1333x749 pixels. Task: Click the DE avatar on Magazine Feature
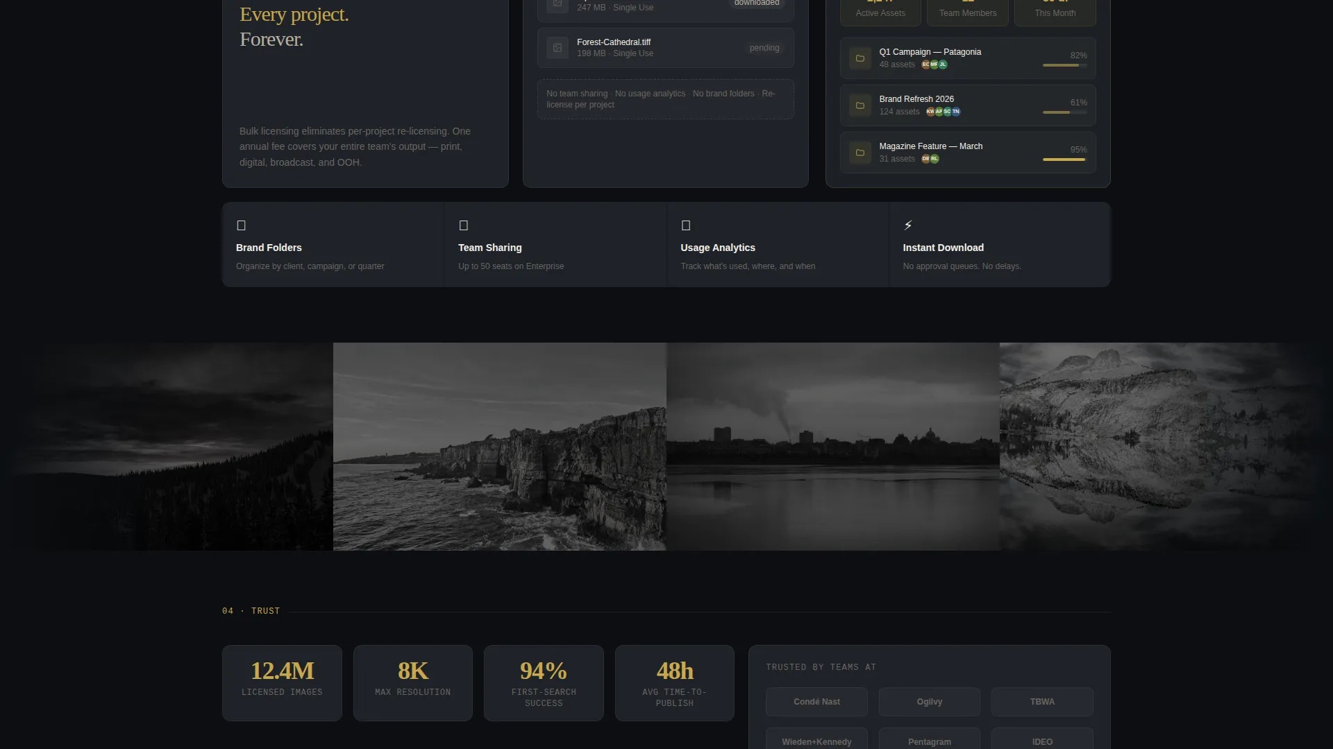pos(925,159)
